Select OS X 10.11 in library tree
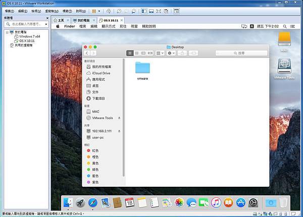 [27, 41]
